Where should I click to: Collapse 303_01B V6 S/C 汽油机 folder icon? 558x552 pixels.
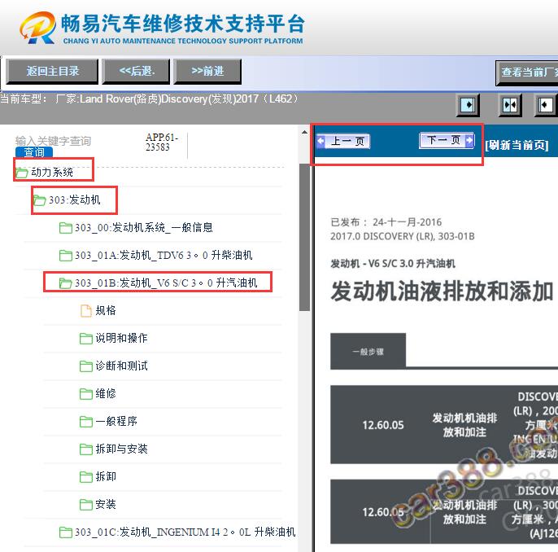65,283
